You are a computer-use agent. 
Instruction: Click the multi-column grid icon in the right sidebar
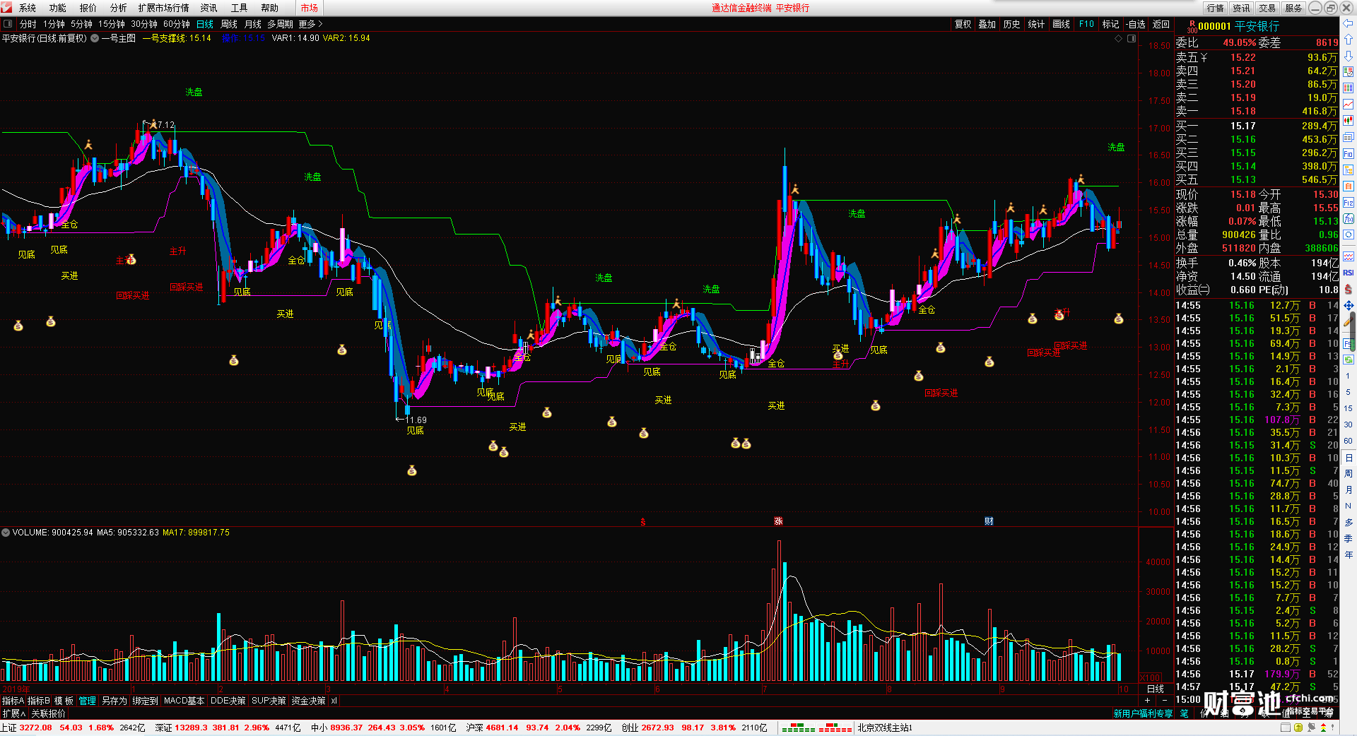(x=1349, y=88)
